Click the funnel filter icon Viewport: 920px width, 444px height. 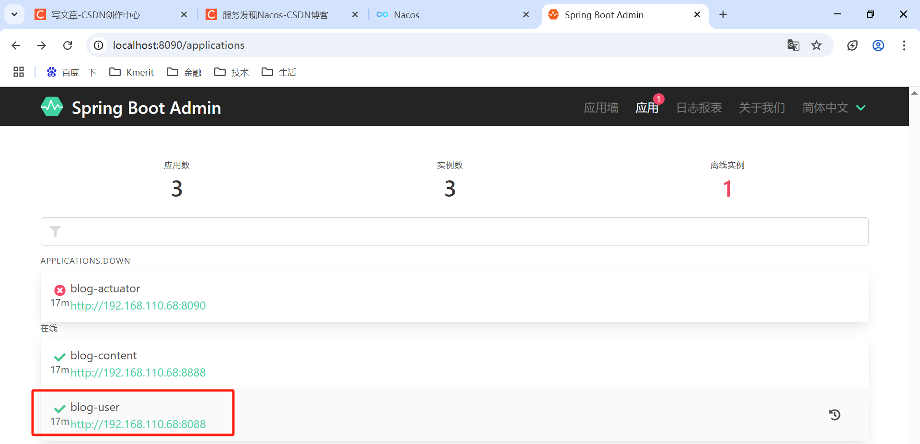[55, 232]
